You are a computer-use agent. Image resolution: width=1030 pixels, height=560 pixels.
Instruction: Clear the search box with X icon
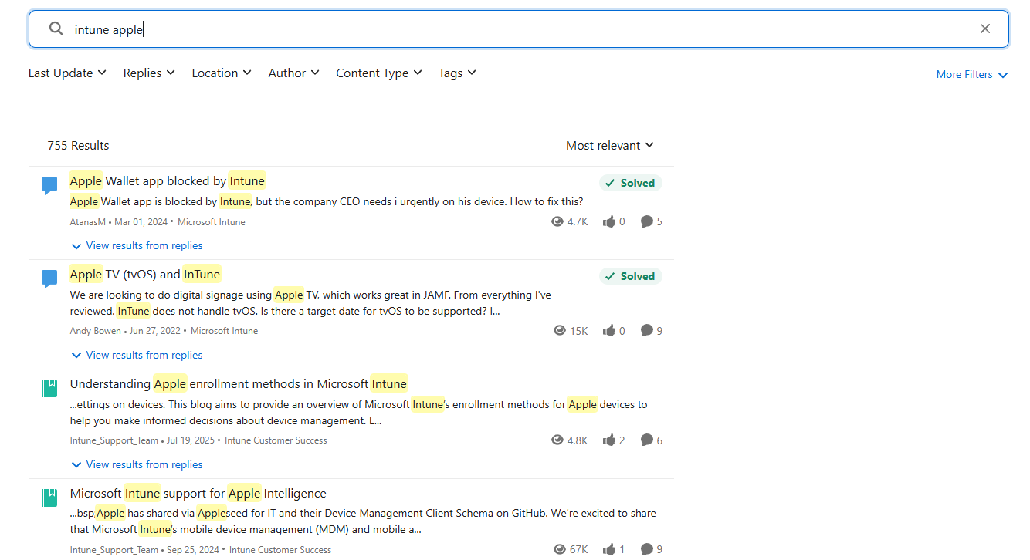tap(984, 29)
